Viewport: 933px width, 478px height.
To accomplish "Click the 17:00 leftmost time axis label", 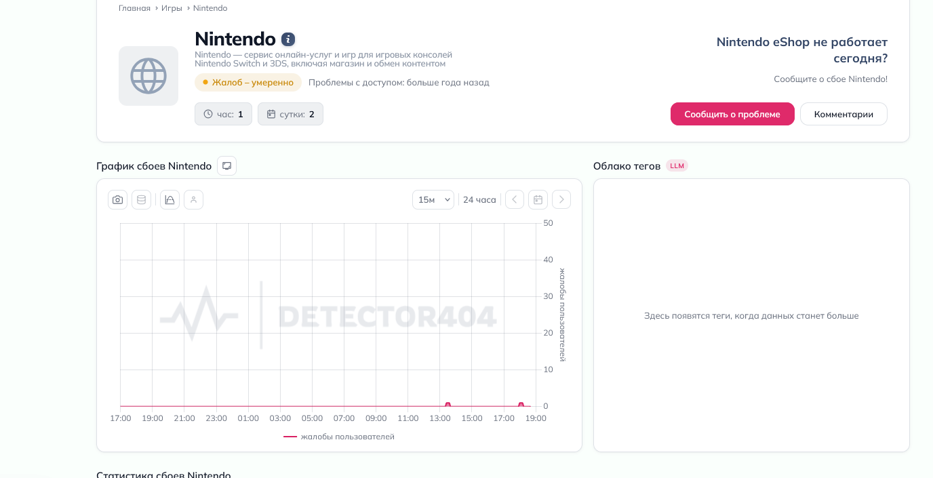I will pos(121,418).
